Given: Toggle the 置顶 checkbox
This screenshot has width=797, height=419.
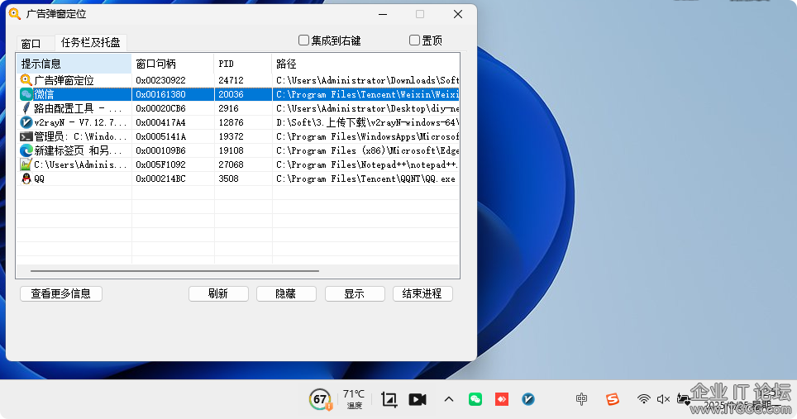Looking at the screenshot, I should pos(414,40).
